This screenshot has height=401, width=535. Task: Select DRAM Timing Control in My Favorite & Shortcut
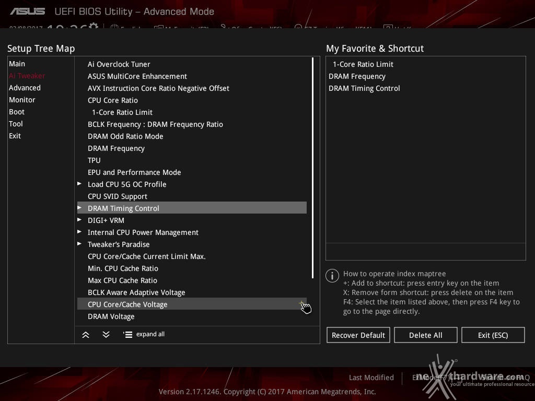click(364, 88)
